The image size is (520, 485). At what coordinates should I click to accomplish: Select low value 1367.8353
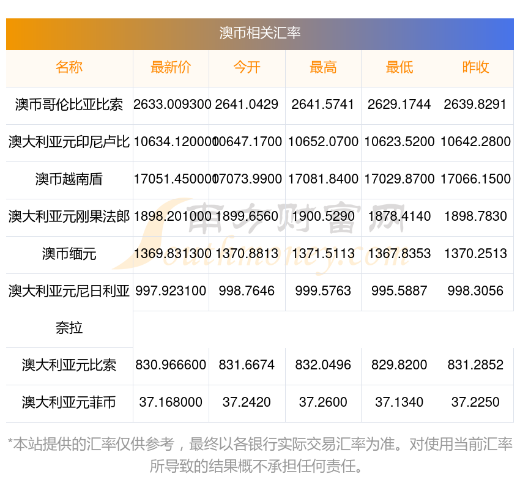point(399,254)
